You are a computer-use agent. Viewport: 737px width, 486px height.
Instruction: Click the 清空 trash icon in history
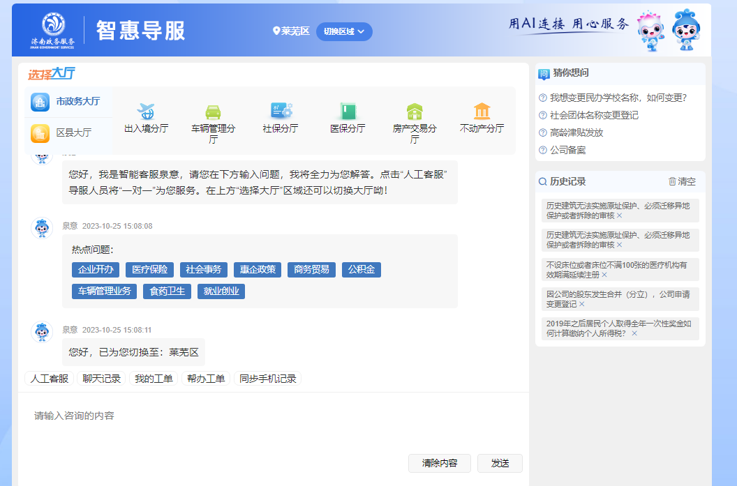pyautogui.click(x=673, y=181)
